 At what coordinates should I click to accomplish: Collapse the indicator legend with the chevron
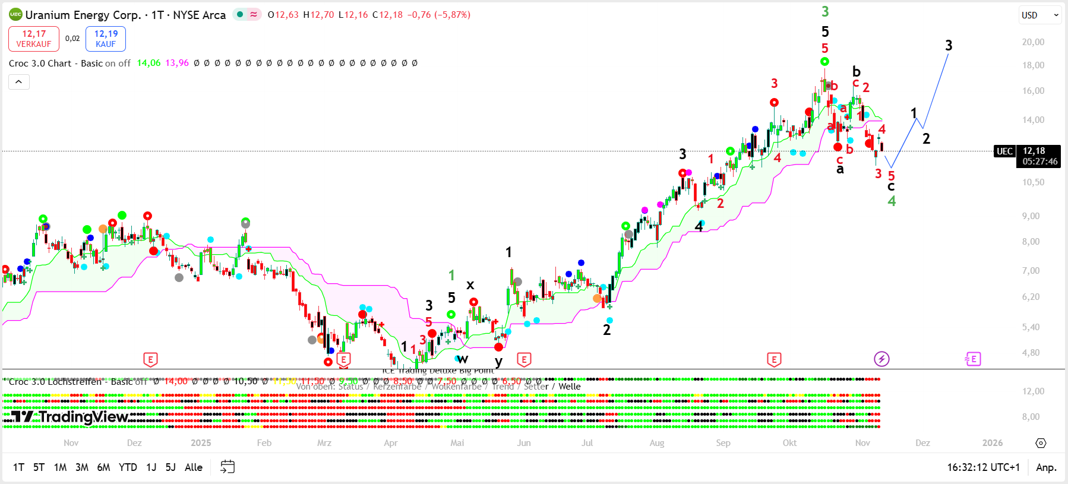(x=19, y=82)
